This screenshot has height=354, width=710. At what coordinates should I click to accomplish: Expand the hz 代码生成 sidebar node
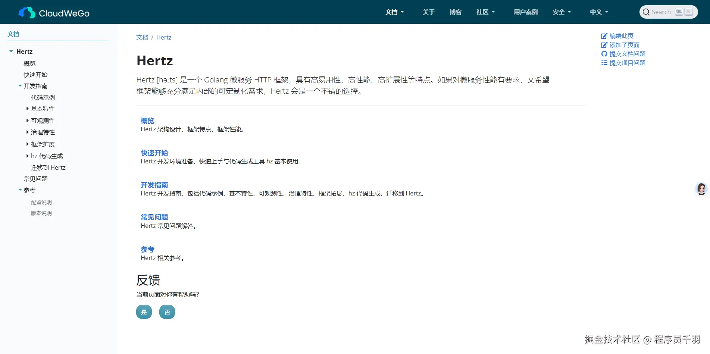click(x=27, y=156)
